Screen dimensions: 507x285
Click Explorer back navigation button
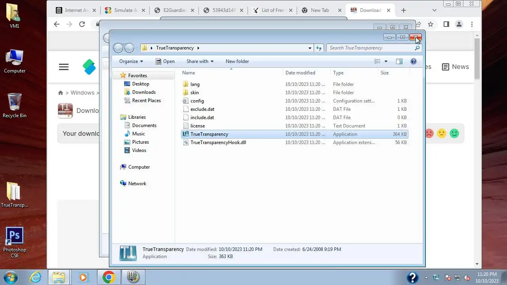[x=118, y=48]
